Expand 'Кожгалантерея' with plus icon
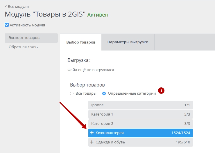The height and width of the screenshot is (153, 215). (x=92, y=133)
